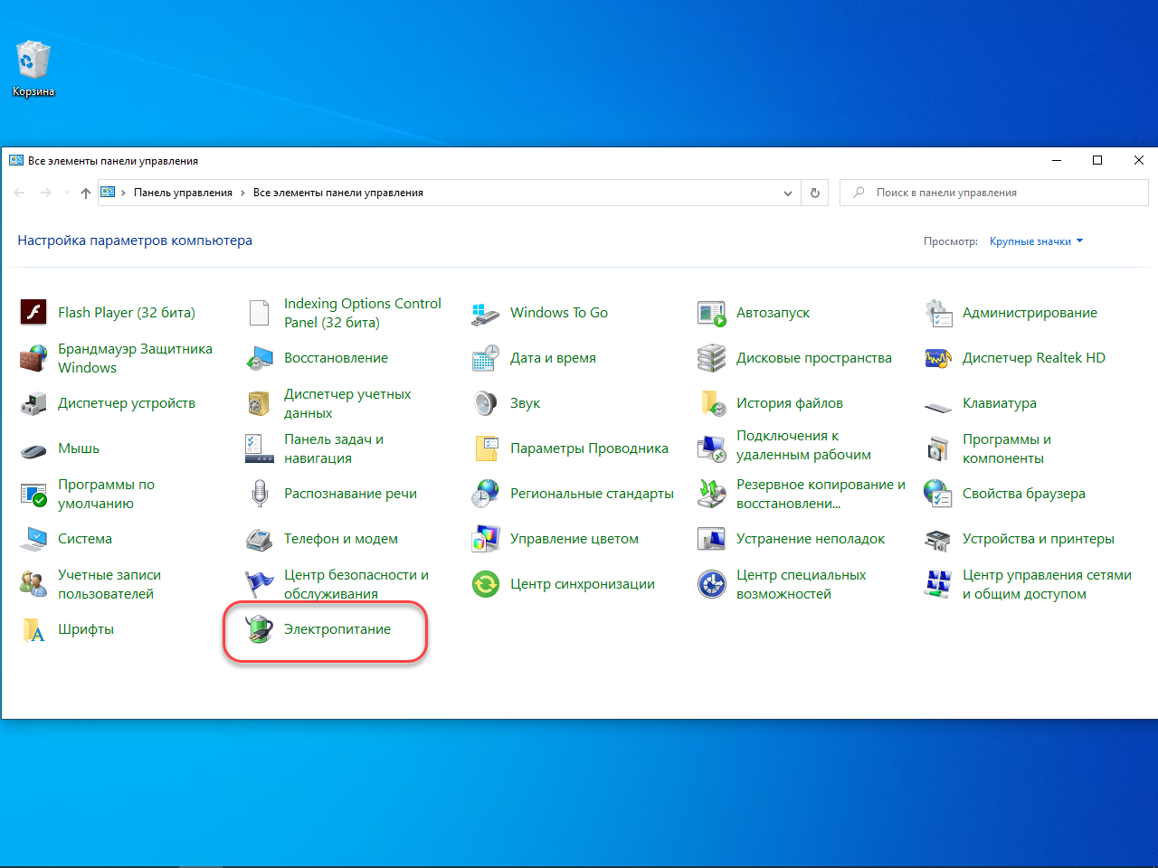Open Распознавание речи microphone icon
The image size is (1158, 868).
click(260, 494)
